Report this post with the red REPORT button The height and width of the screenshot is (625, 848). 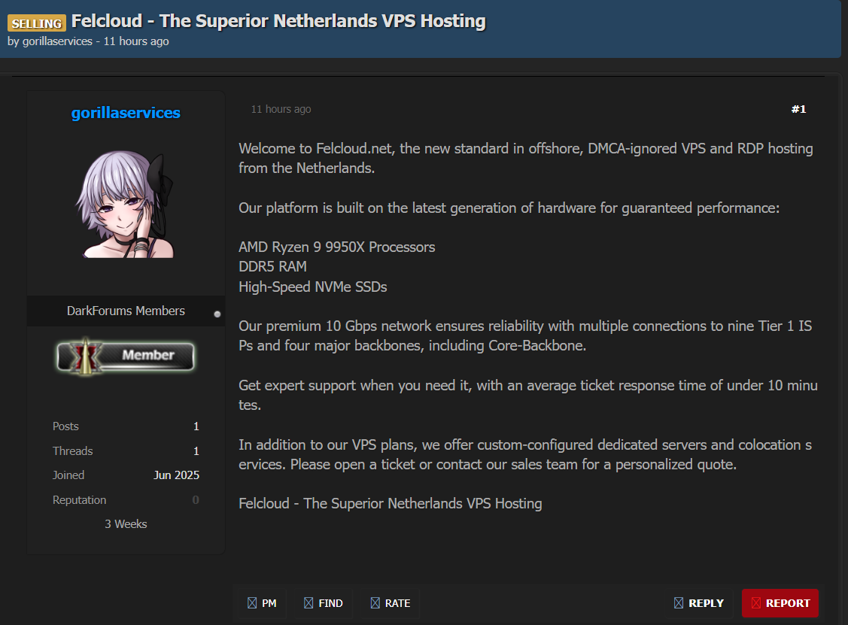(780, 603)
